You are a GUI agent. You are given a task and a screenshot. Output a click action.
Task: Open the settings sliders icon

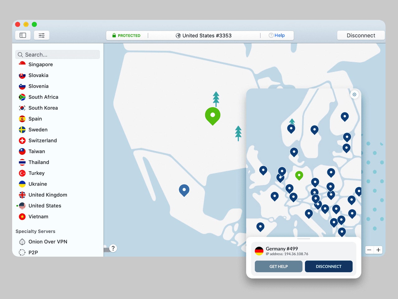coord(42,36)
